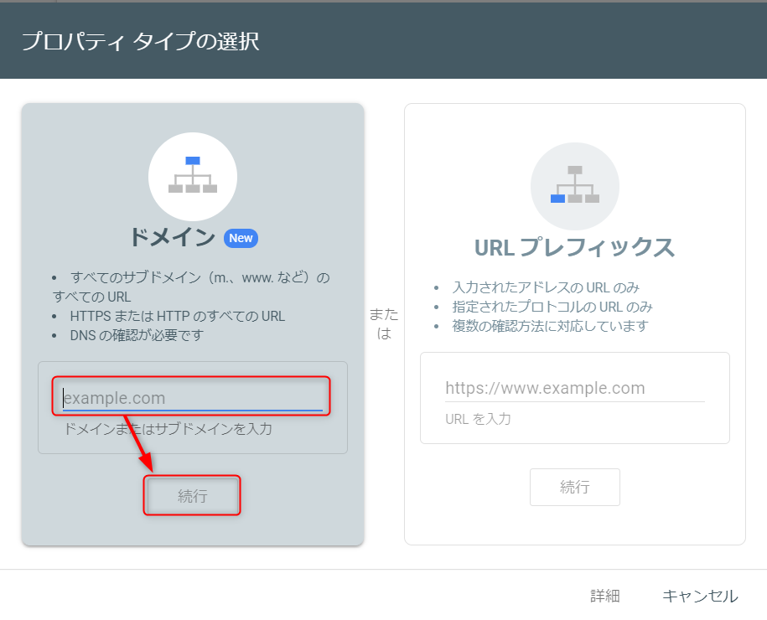Viewport: 767px width, 620px height.
Task: Click the 'URL を入力' helper label
Action: (x=478, y=418)
